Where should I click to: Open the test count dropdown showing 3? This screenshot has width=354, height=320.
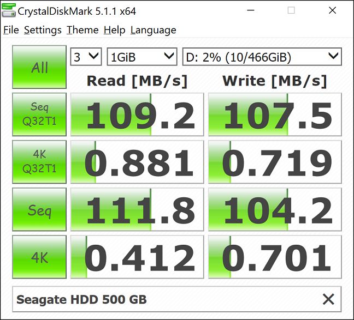click(86, 56)
